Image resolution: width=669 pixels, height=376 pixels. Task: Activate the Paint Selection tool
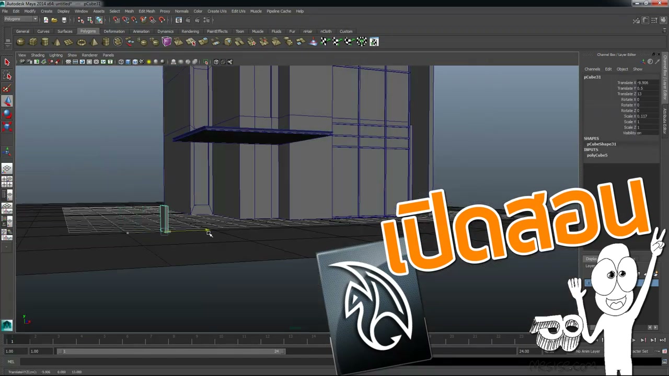[x=7, y=88]
